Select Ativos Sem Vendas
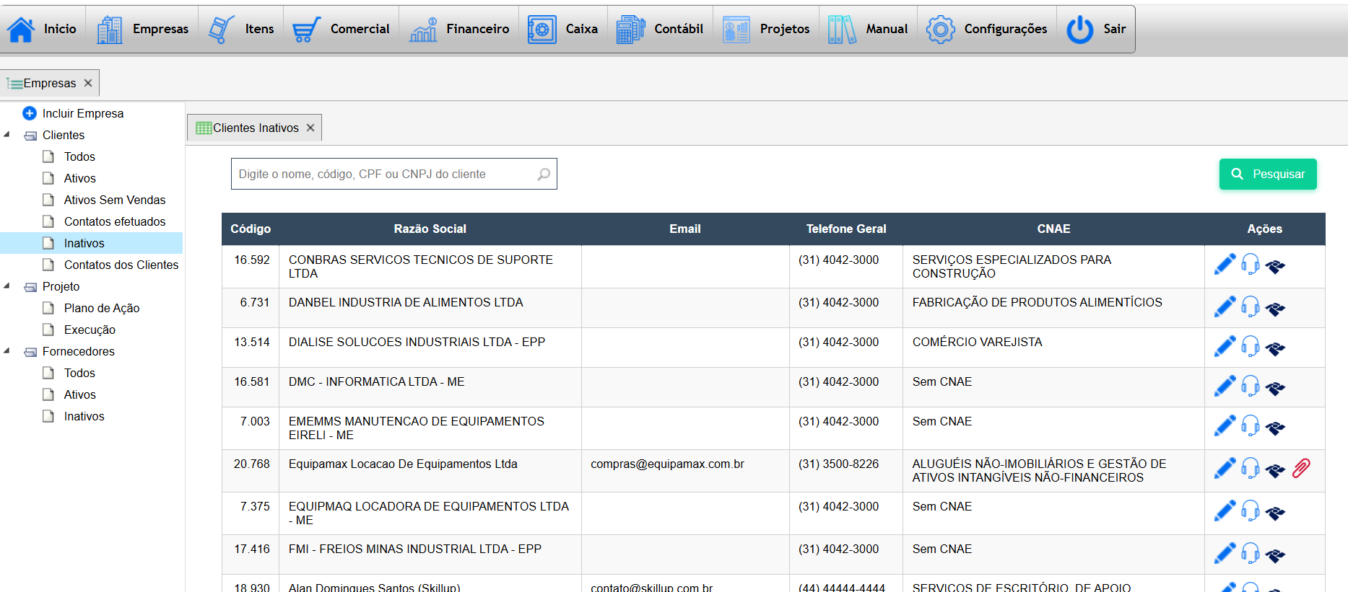Viewport: 1348px width, 592px height. coord(115,200)
